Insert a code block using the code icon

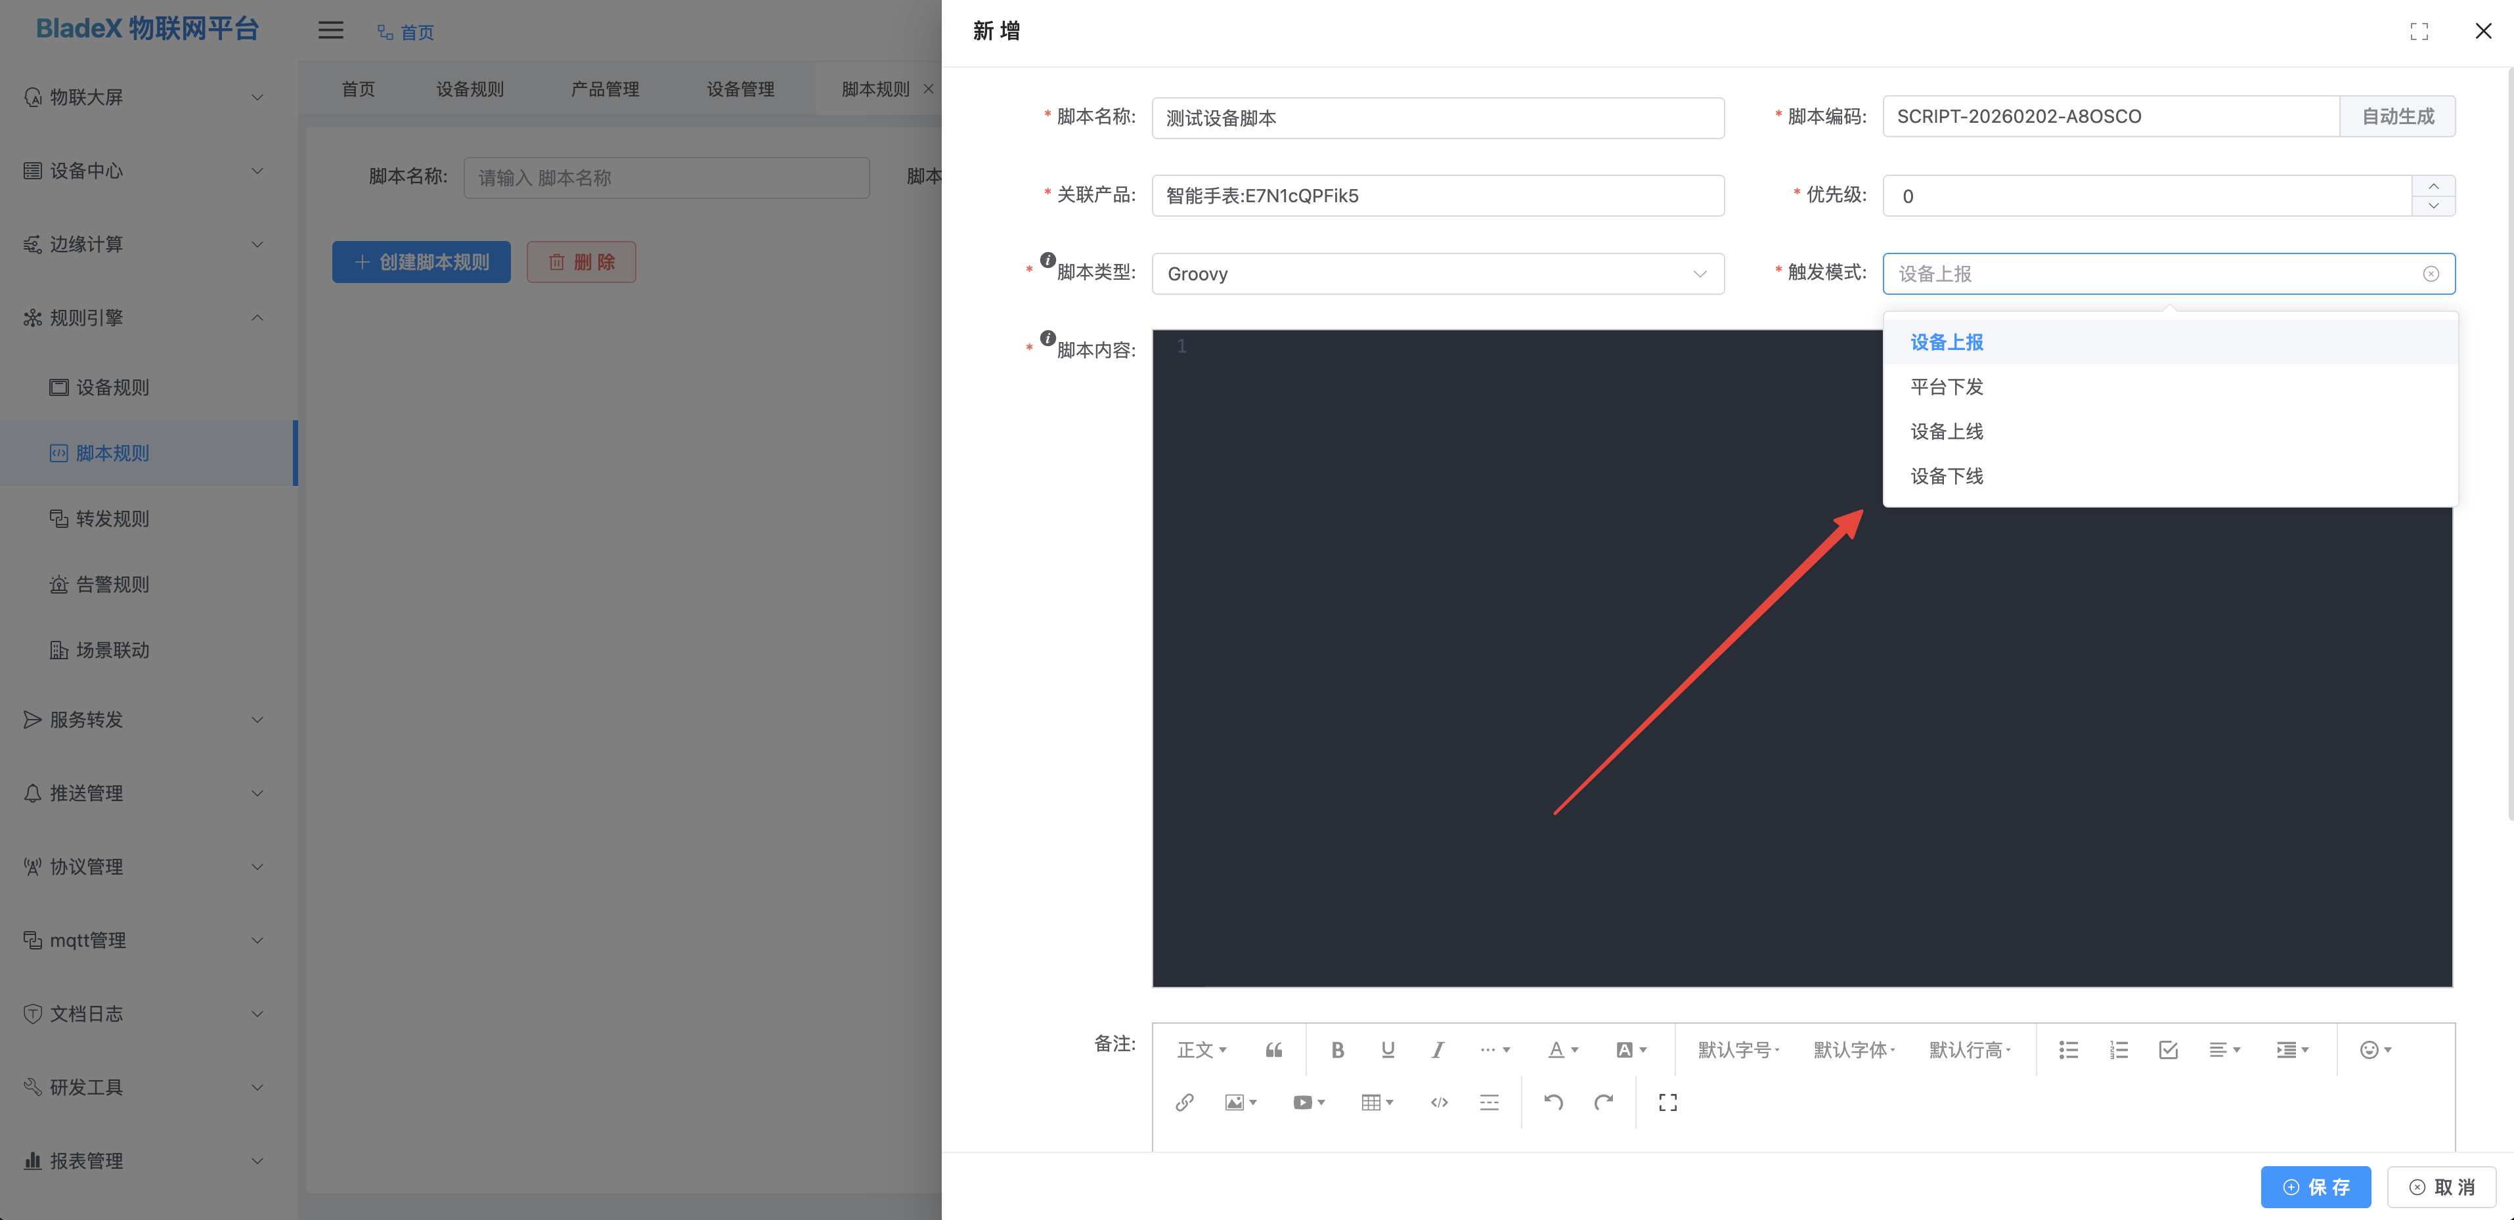pos(1438,1103)
